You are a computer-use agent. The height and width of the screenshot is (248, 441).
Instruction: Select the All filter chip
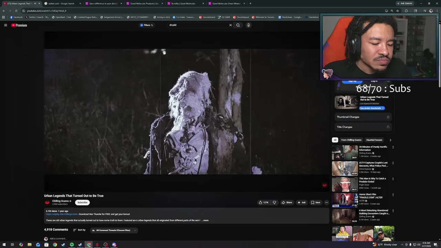(335, 140)
